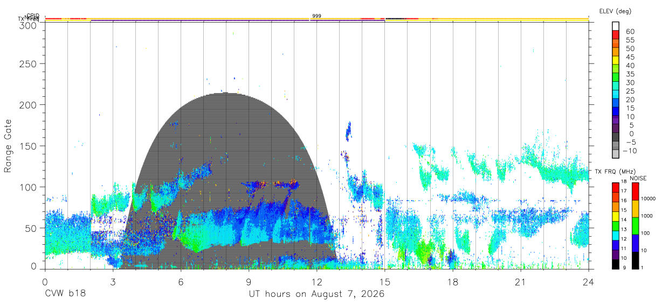Click the light gray bottom swatch of ELEV bar

coord(616,154)
